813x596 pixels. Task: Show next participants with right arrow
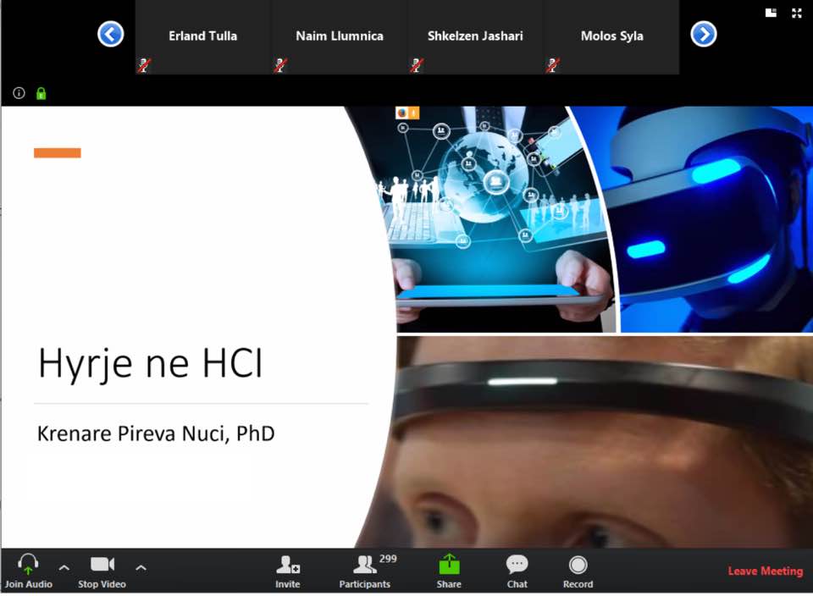704,34
